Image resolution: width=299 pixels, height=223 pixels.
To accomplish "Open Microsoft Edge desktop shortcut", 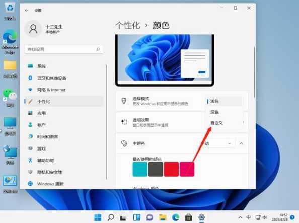I will [10, 42].
